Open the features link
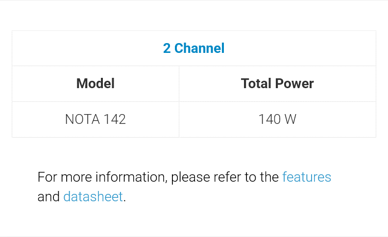Viewport: 388px width, 237px height. click(x=307, y=177)
